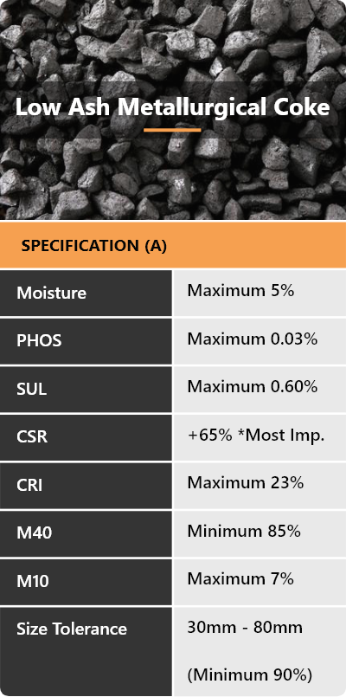This screenshot has width=346, height=697.
Task: Select the Moisture label cell
Action: [86, 293]
